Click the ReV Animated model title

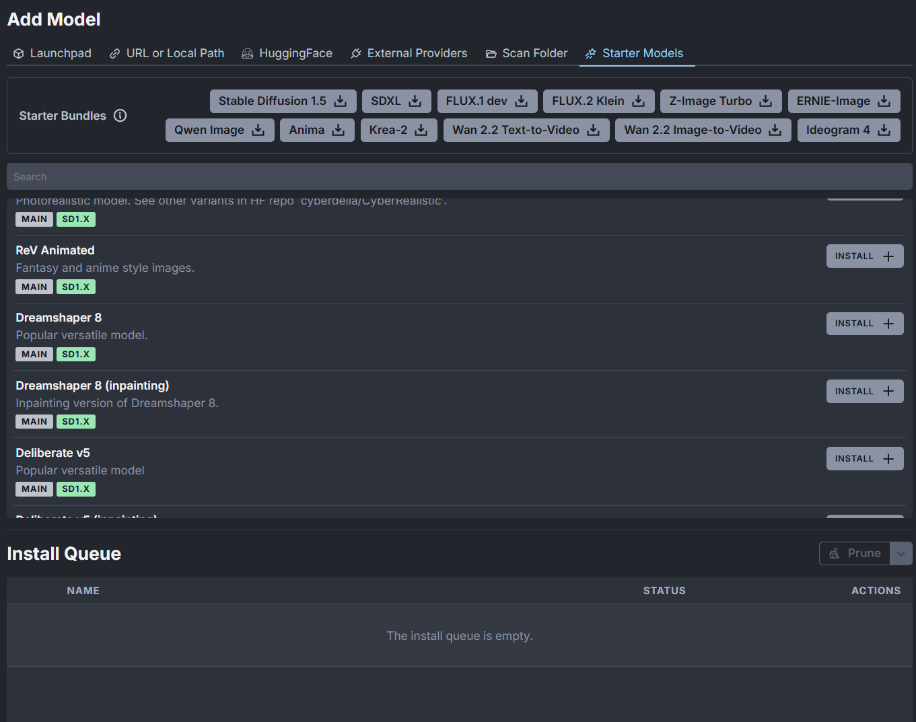(x=55, y=250)
